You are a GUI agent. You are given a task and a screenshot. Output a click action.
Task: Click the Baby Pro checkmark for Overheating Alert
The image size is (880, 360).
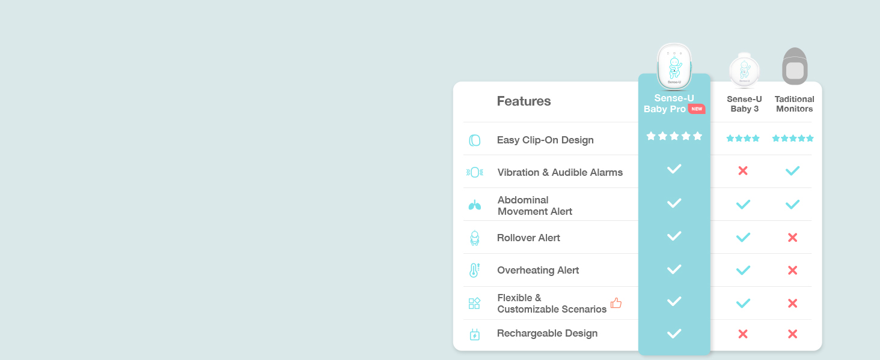click(x=674, y=269)
